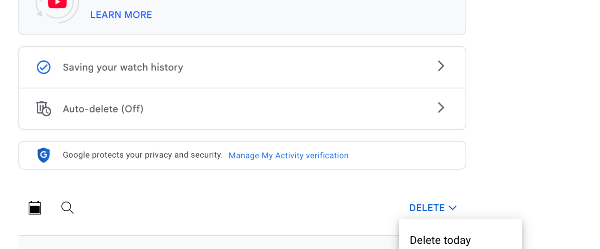Screen dimensions: 600x249
Task: Open the Auto-delete (Off) option
Action: [x=103, y=109]
